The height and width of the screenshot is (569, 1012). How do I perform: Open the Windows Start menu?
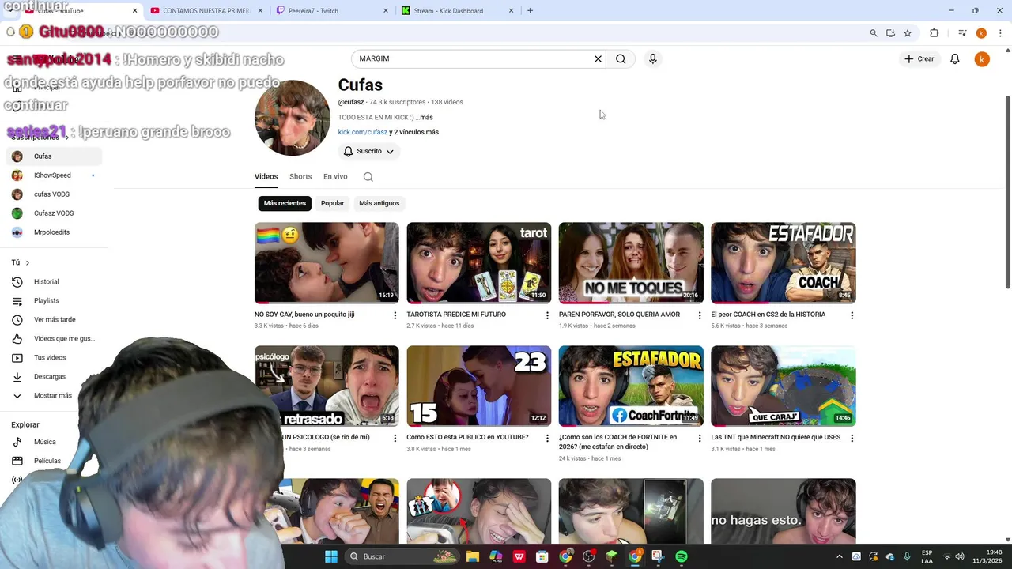(x=331, y=556)
